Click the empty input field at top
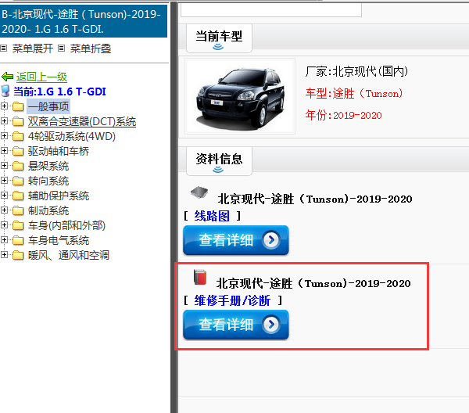469x413 pixels. [271, 10]
